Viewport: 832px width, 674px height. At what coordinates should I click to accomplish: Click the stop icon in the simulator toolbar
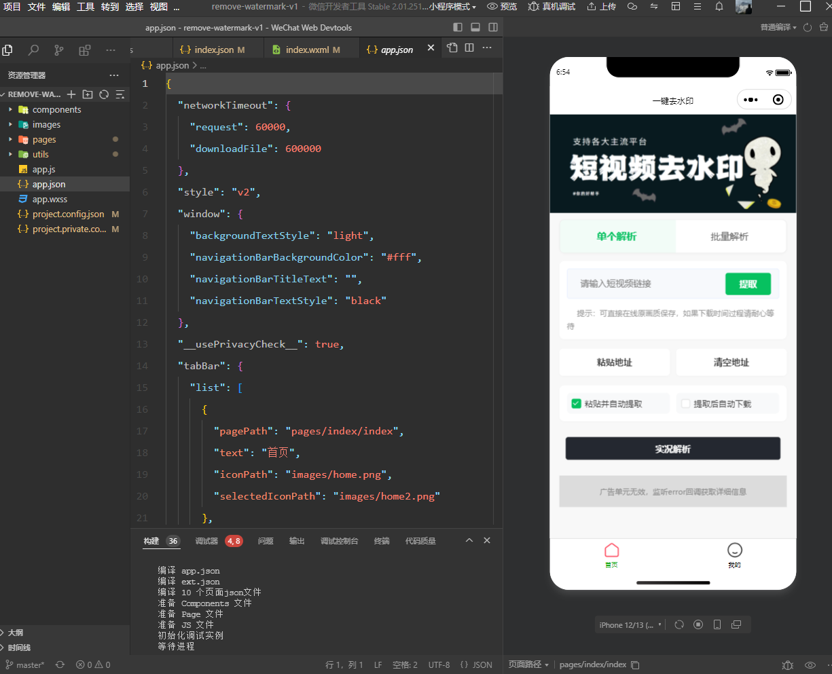pyautogui.click(x=698, y=624)
